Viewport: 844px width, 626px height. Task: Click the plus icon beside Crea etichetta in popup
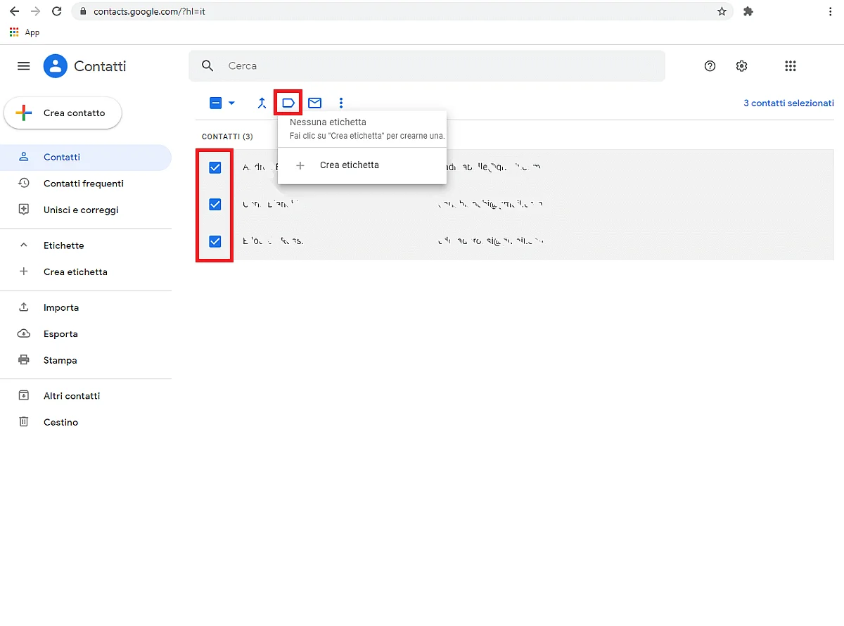point(300,165)
